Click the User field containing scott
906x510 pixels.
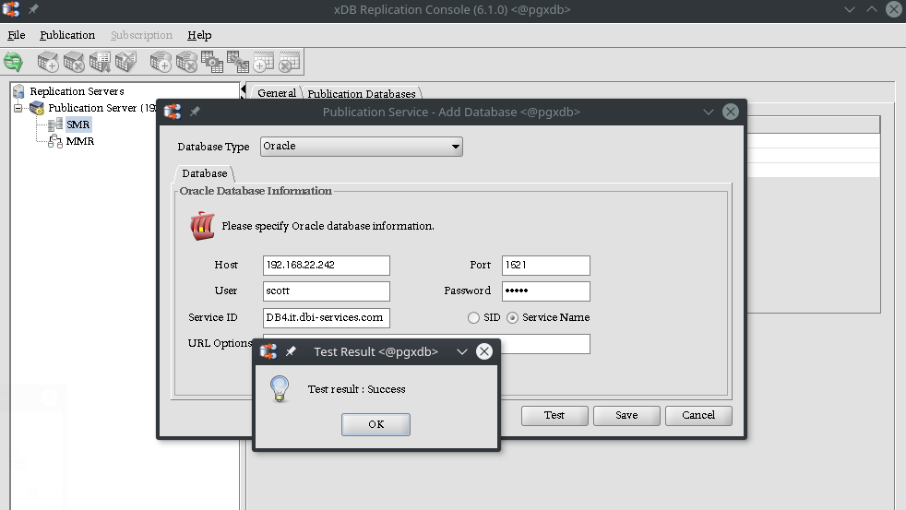point(327,291)
